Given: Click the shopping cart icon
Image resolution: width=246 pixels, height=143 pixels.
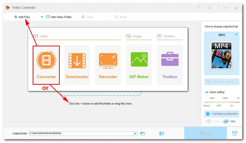Looking at the screenshot, I should pos(209,7).
